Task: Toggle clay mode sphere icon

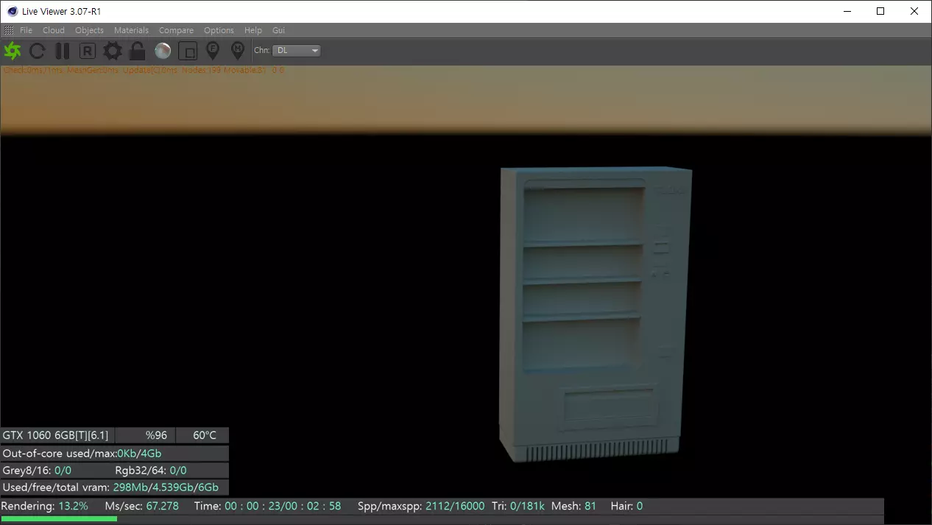Action: pyautogui.click(x=163, y=51)
